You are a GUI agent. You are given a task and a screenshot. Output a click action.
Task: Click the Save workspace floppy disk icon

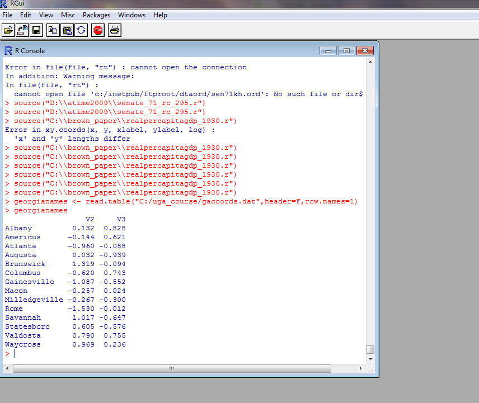pyautogui.click(x=36, y=30)
